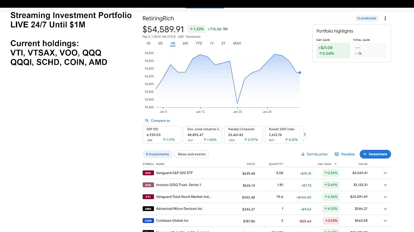Click the VOO ticker symbol badge
The width and height of the screenshot is (414, 232).
pyautogui.click(x=148, y=173)
